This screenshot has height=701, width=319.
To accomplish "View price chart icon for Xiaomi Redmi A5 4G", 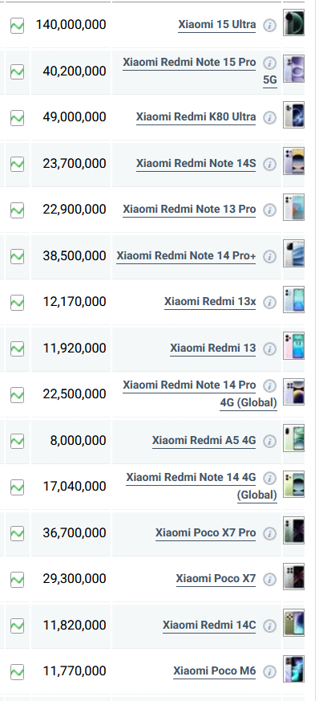I will (x=17, y=441).
